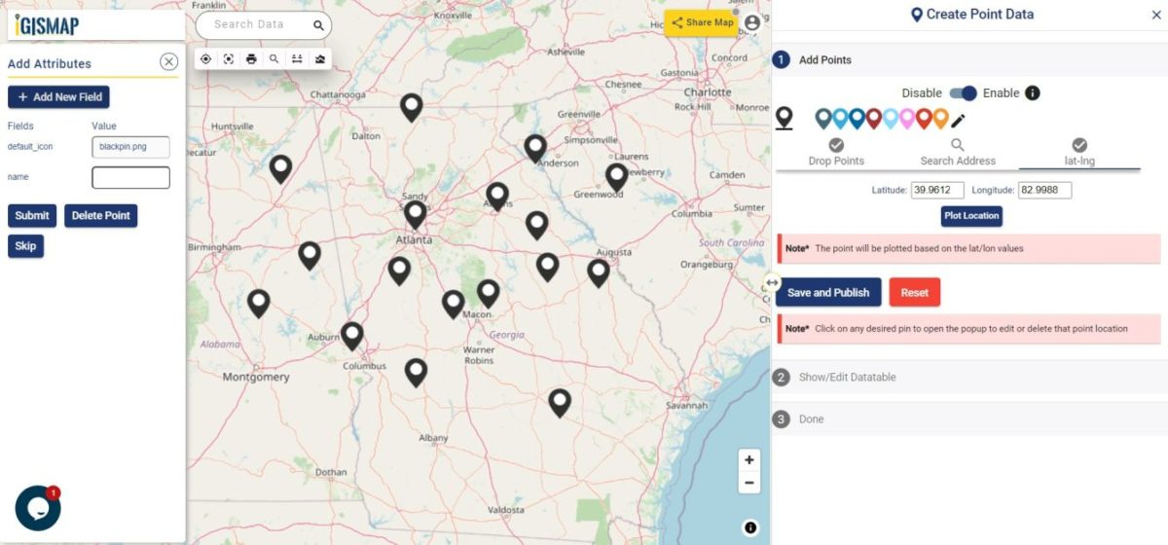Click the print map icon
Viewport: 1168px width, 545px height.
point(251,59)
